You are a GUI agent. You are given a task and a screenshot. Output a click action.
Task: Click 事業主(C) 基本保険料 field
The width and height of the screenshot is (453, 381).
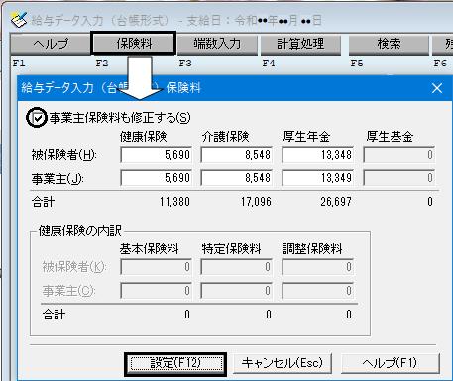(156, 291)
